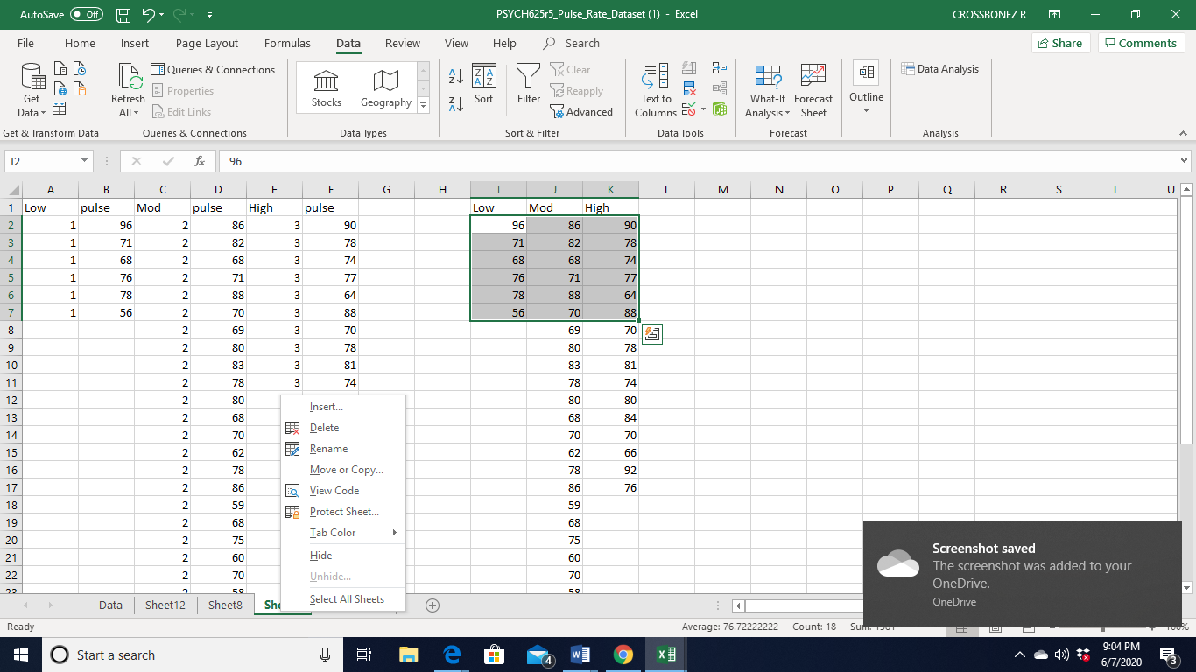This screenshot has width=1196, height=672.
Task: Click the Ribbon Display Options button
Action: pos(1055,15)
